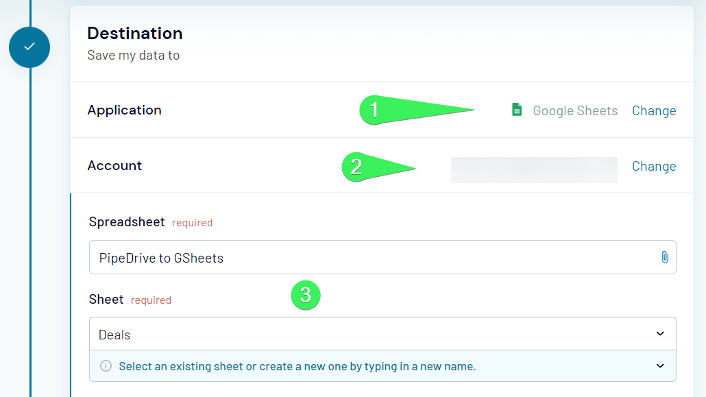Image resolution: width=706 pixels, height=397 pixels.
Task: Expand the sheet hint message chevron
Action: (660, 366)
